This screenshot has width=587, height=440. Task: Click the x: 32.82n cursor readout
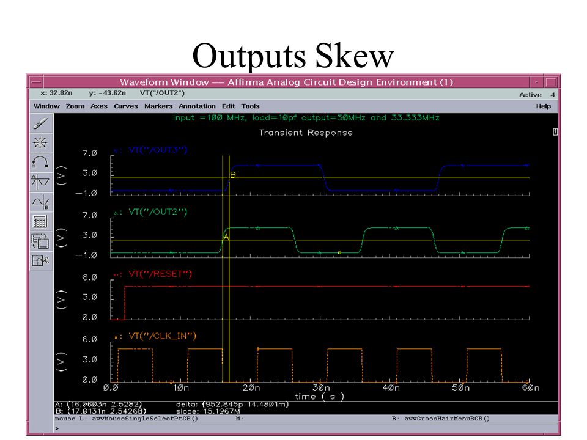pyautogui.click(x=56, y=93)
